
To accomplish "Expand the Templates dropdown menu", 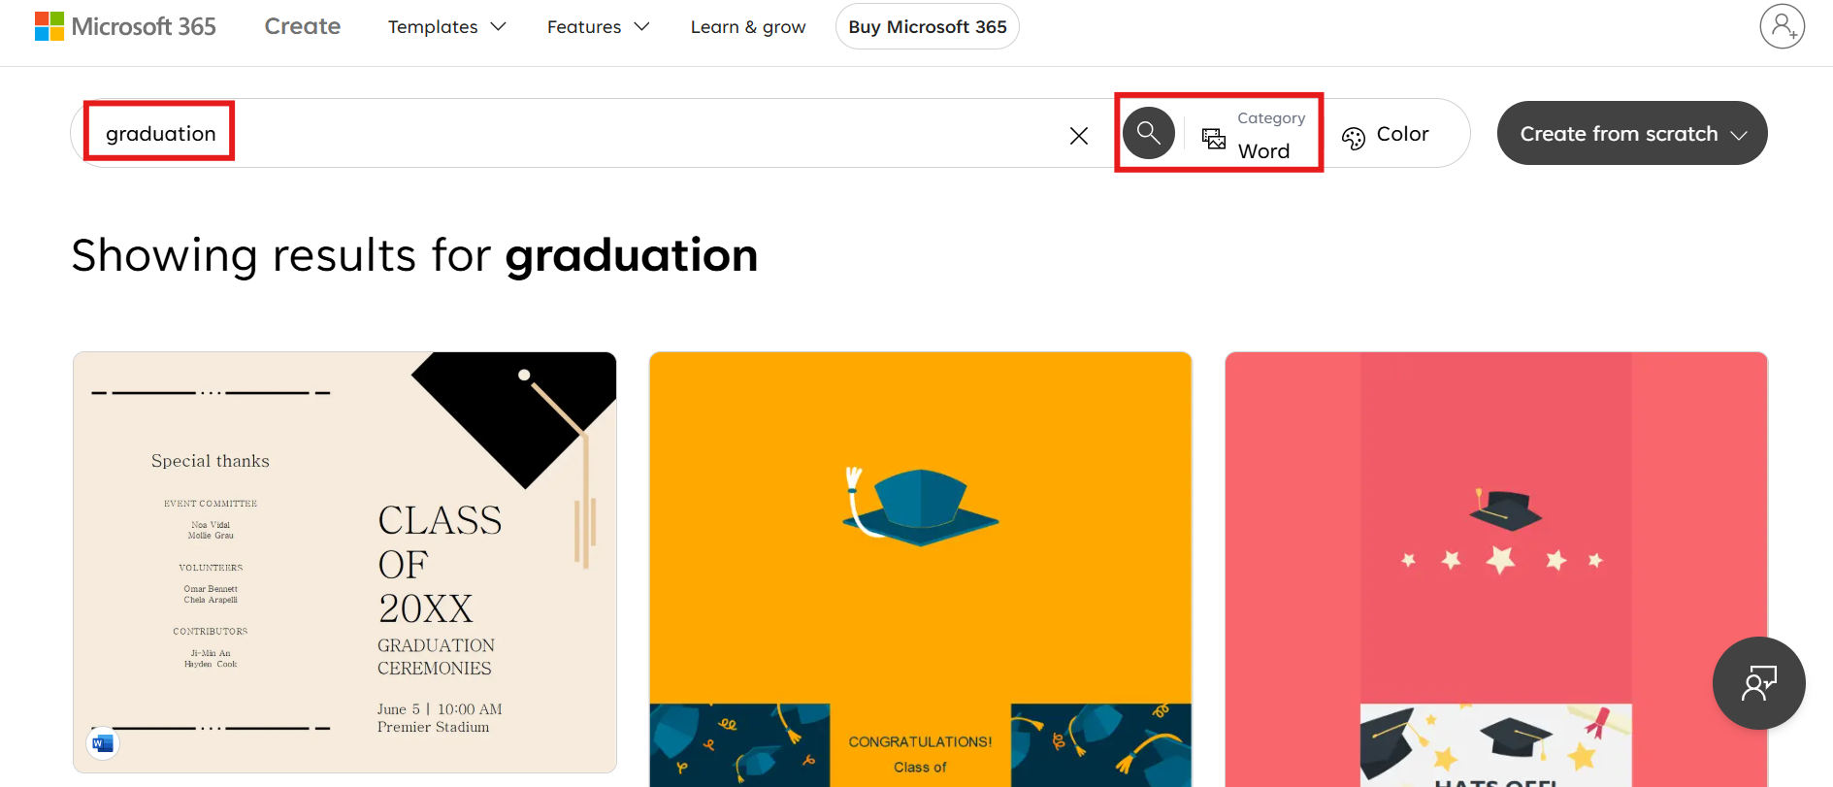I will click(446, 27).
